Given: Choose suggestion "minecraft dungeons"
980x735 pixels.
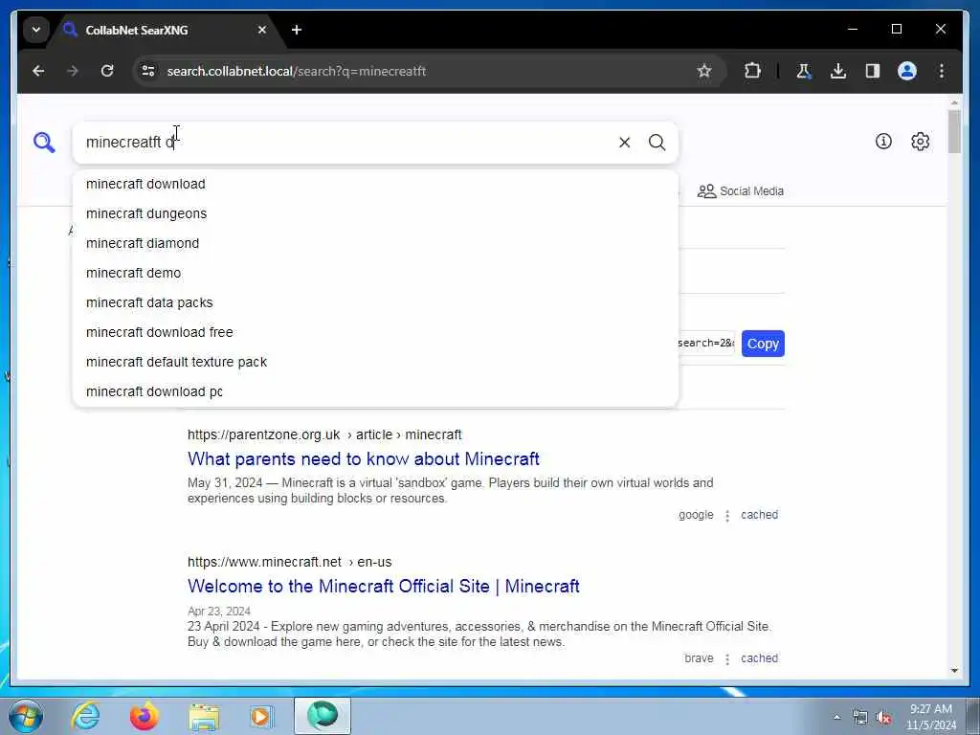Looking at the screenshot, I should coord(375,213).
